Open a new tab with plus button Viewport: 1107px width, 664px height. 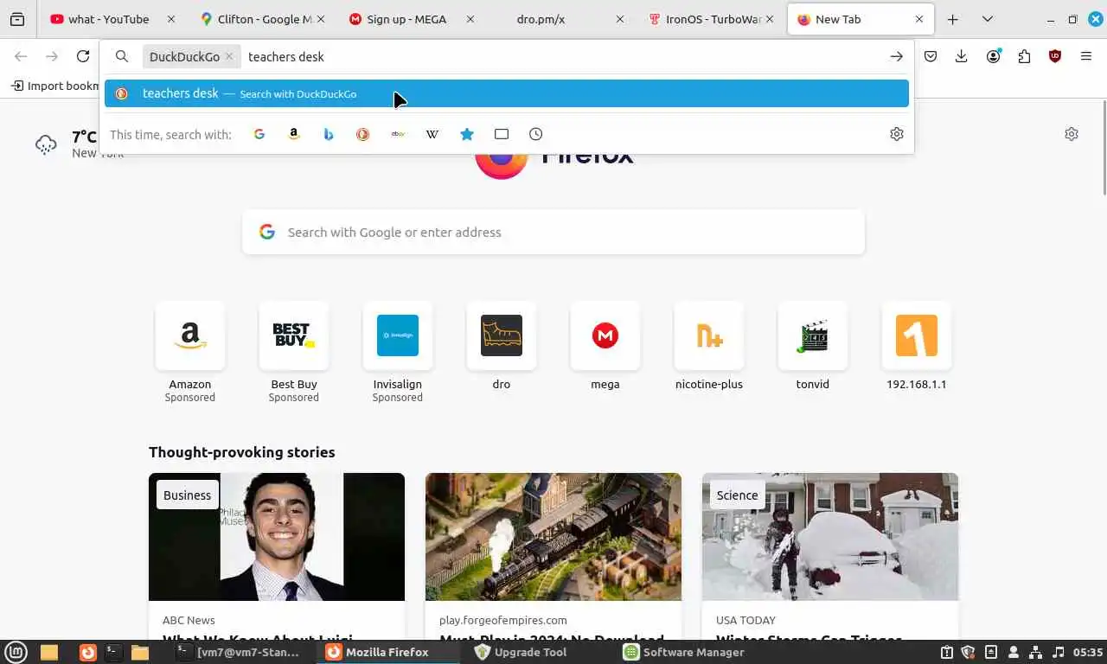[x=952, y=19]
